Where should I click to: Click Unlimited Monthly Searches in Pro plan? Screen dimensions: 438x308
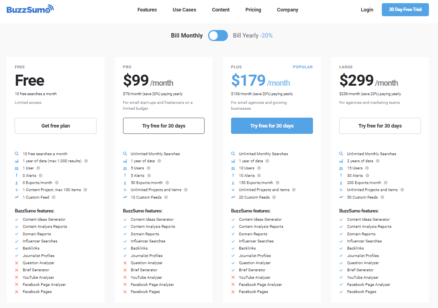click(x=155, y=154)
